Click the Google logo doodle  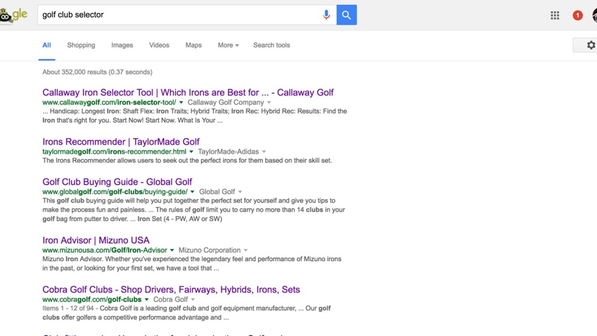coord(13,15)
